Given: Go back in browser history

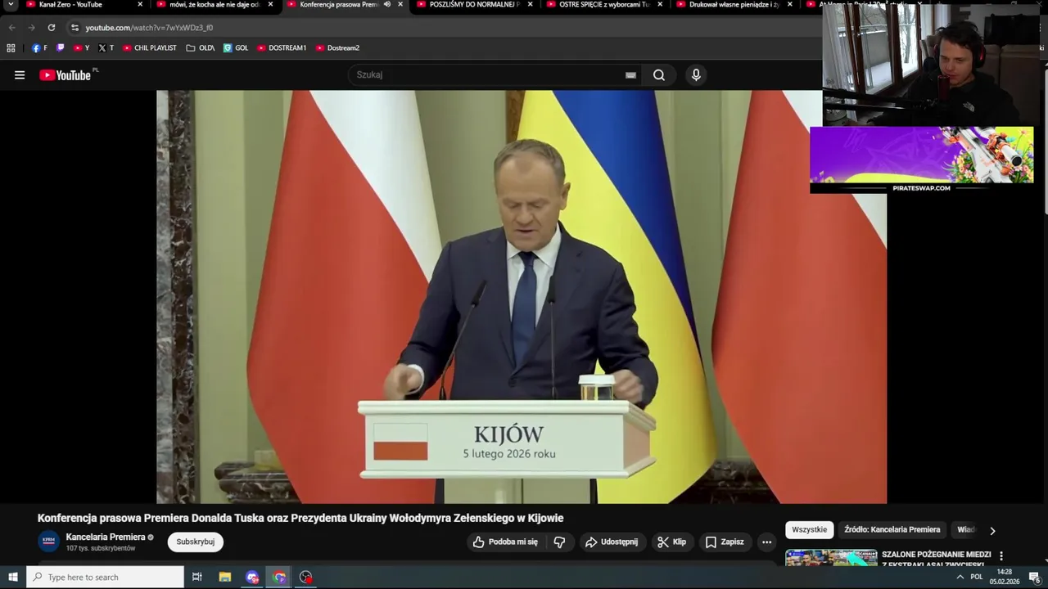Looking at the screenshot, I should click(x=12, y=27).
